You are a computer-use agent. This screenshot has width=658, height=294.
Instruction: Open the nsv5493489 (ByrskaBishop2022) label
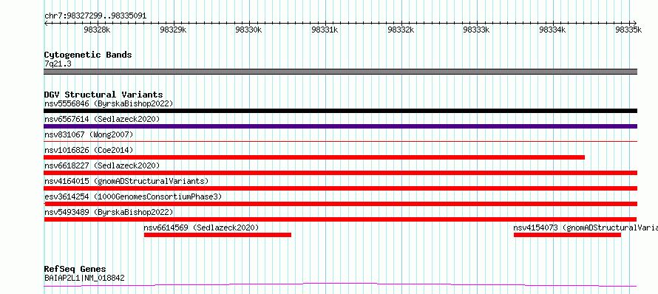coord(109,212)
